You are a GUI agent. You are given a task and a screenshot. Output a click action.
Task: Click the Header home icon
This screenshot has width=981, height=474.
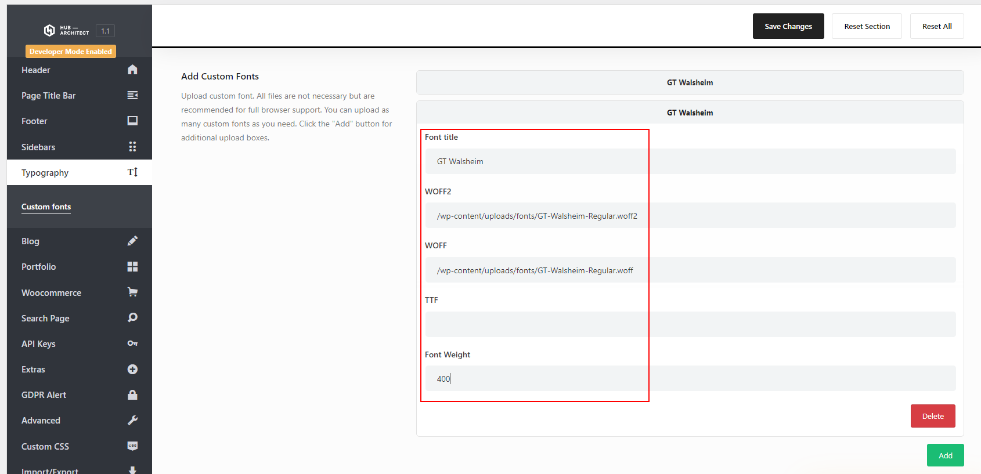[x=132, y=70]
